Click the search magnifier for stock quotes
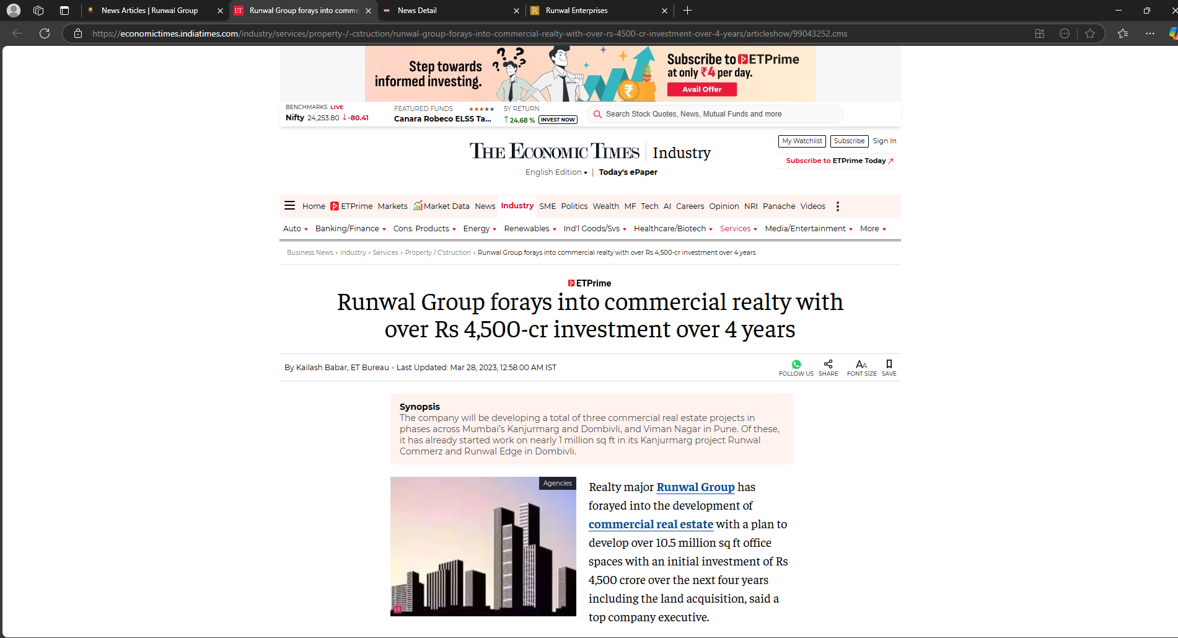Viewport: 1178px width, 638px height. 597,114
